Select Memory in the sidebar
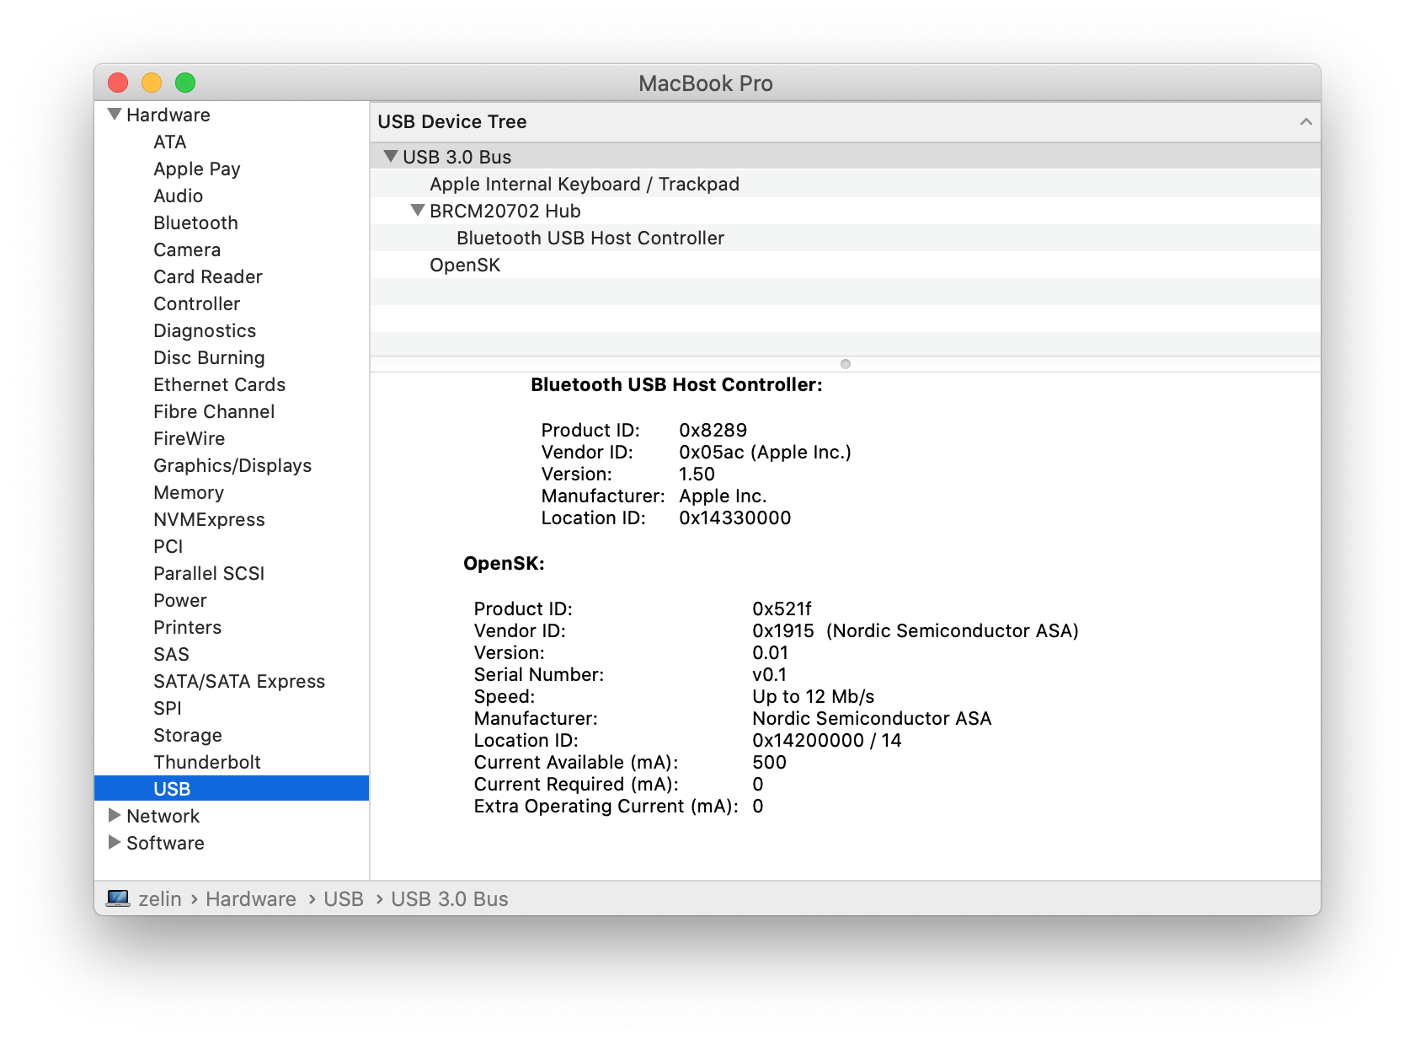Viewport: 1415px width, 1040px height. pyautogui.click(x=189, y=492)
